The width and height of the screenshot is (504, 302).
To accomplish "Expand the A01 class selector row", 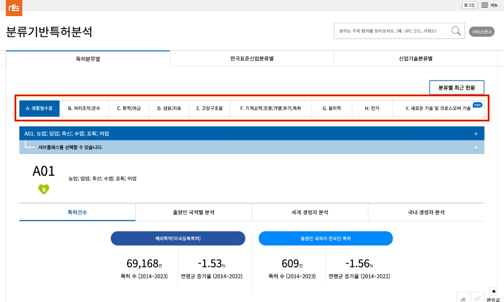I will click(251, 133).
